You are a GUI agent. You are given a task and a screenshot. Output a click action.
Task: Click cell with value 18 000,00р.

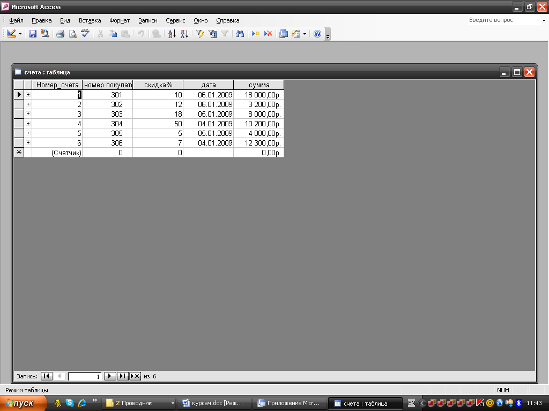(x=259, y=95)
